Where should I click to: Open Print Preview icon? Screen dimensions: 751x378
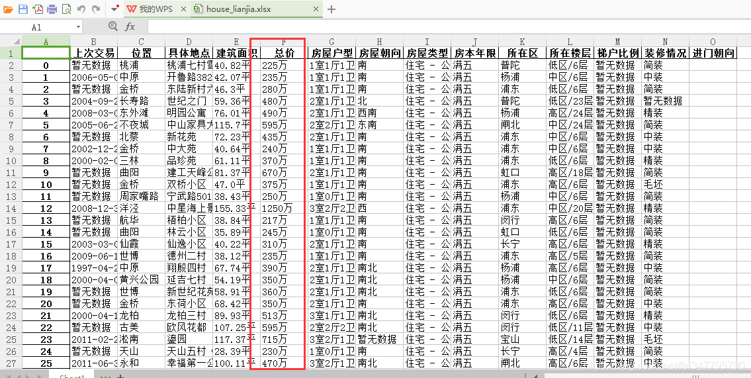67,9
